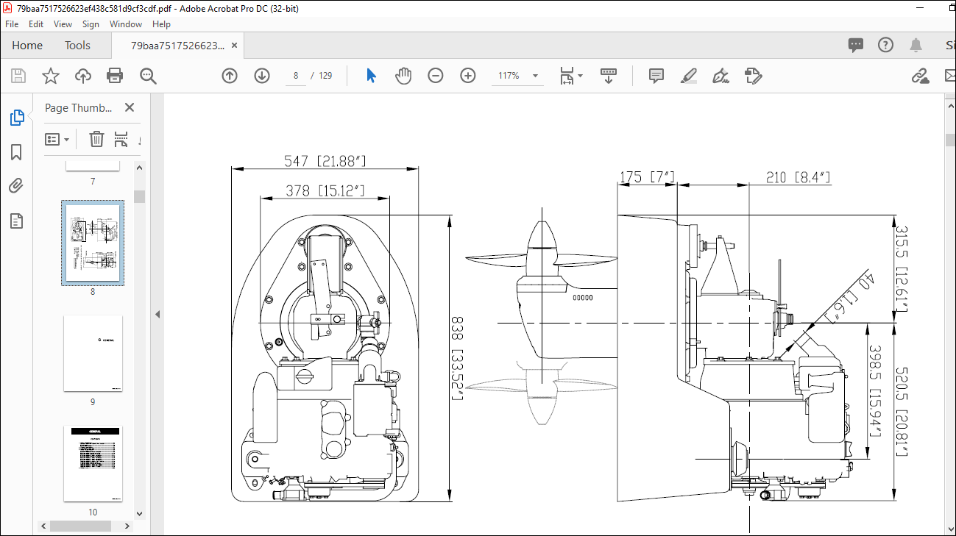Show Page Thumbnails sidebar panel icon
Viewport: 956px width, 536px height.
(16, 117)
